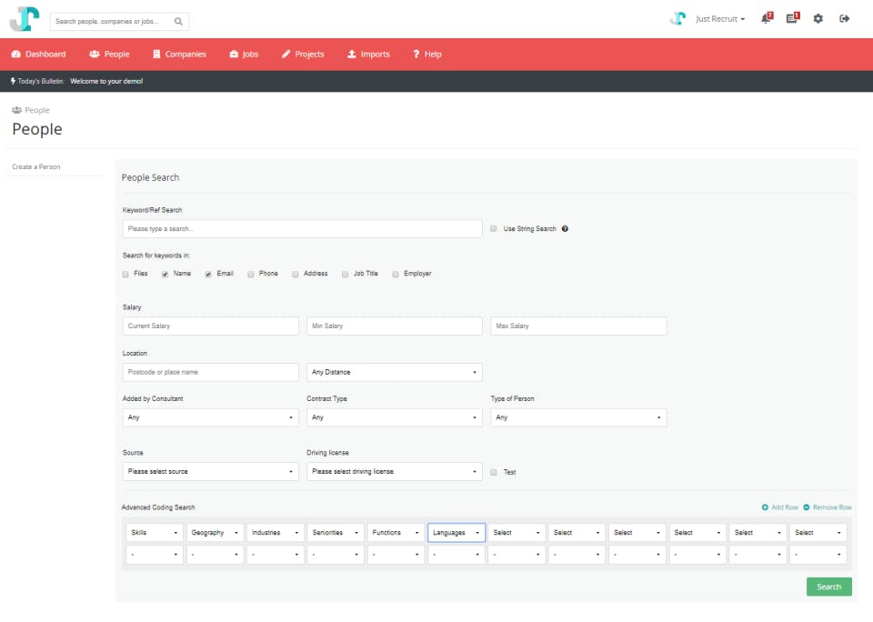Click the logout icon
The image size is (873, 622).
click(845, 19)
